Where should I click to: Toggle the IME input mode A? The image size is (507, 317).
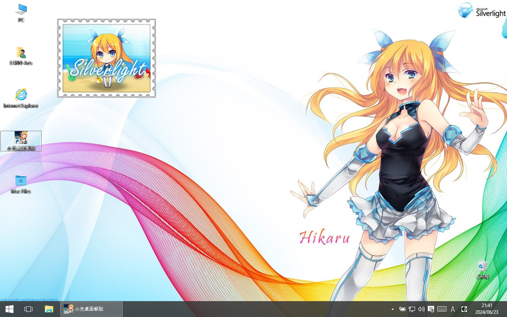(x=453, y=309)
